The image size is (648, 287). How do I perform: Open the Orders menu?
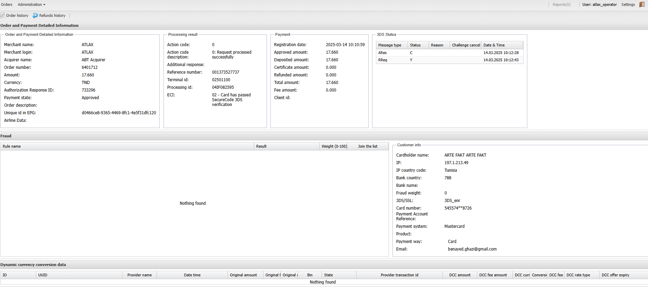[7, 4]
